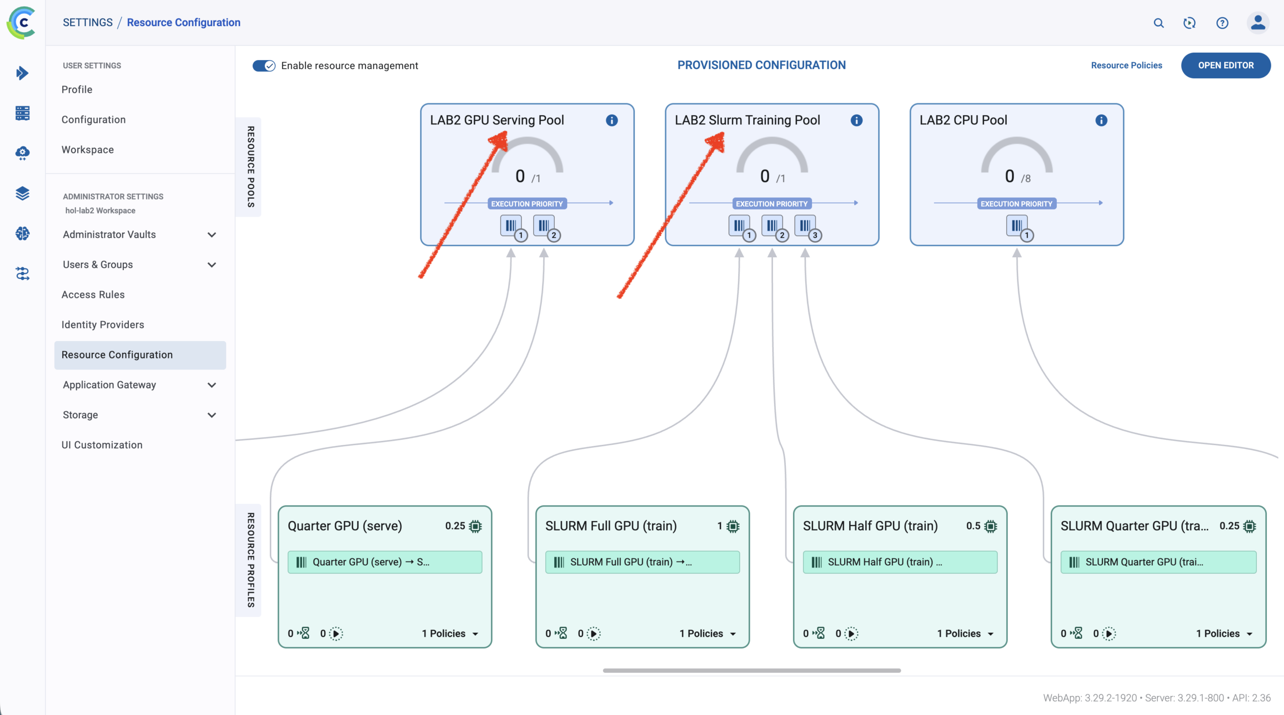Open the datasets table icon in sidebar
The width and height of the screenshot is (1284, 715).
click(x=22, y=113)
